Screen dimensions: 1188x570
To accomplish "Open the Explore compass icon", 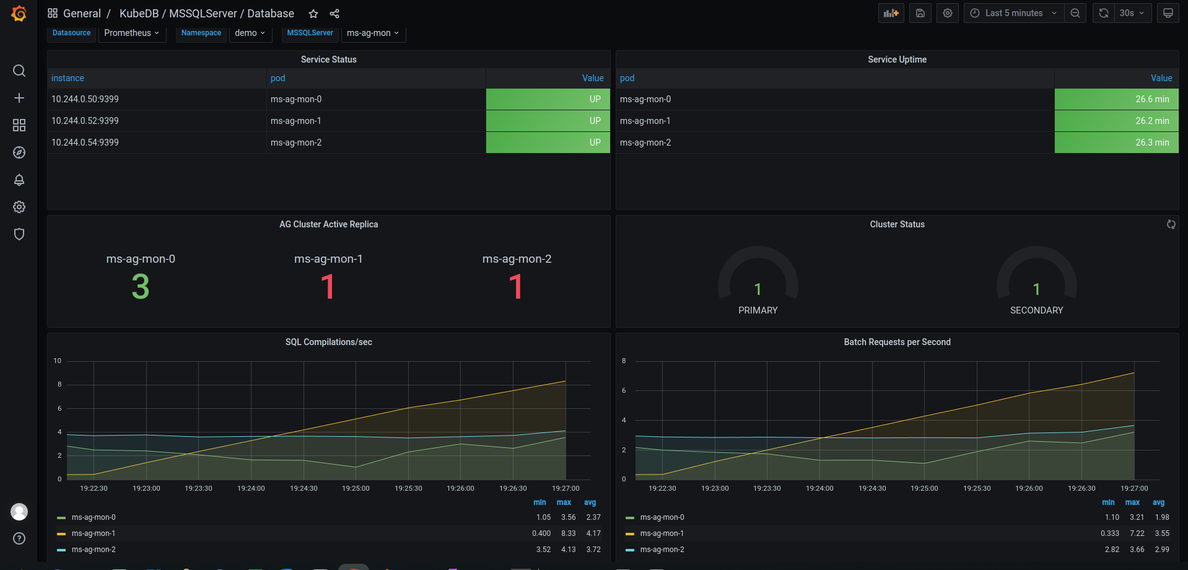I will tap(19, 152).
